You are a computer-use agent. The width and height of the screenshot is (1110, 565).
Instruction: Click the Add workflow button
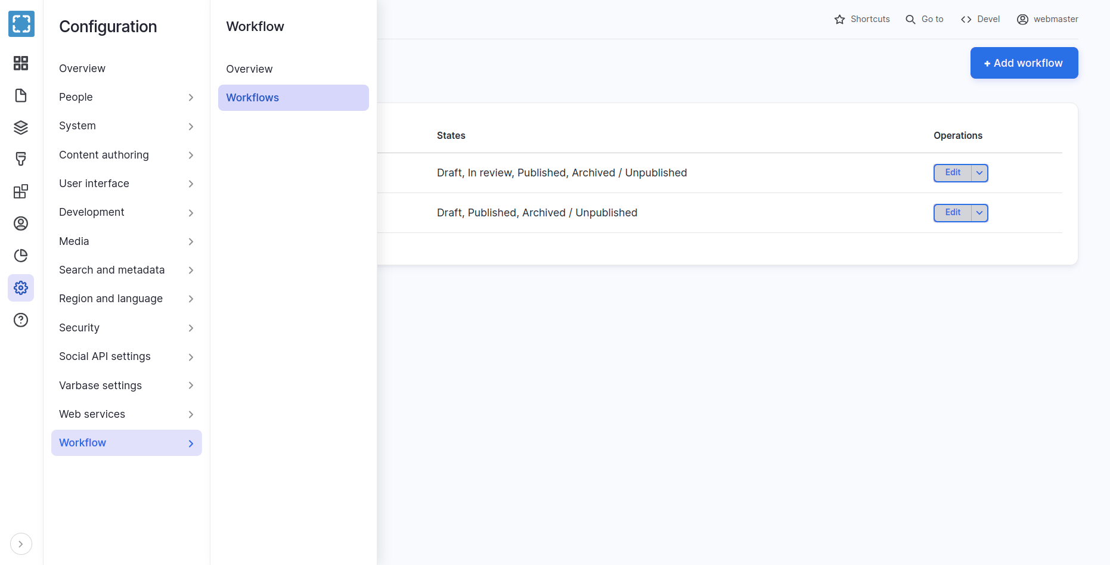pyautogui.click(x=1024, y=63)
